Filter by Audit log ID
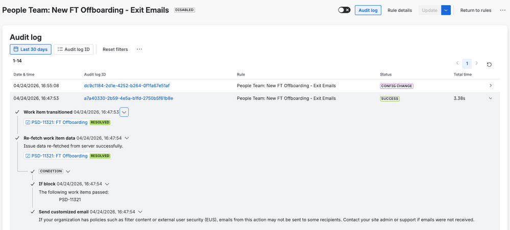Screen dimensions: 510x230 [x=74, y=49]
